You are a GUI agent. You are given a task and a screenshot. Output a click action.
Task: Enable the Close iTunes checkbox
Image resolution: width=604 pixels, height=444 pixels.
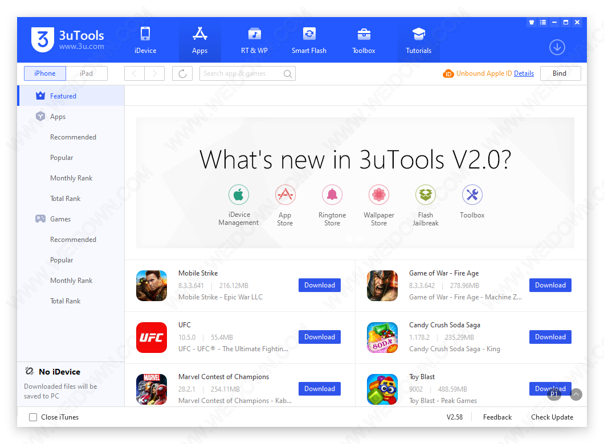pos(33,417)
